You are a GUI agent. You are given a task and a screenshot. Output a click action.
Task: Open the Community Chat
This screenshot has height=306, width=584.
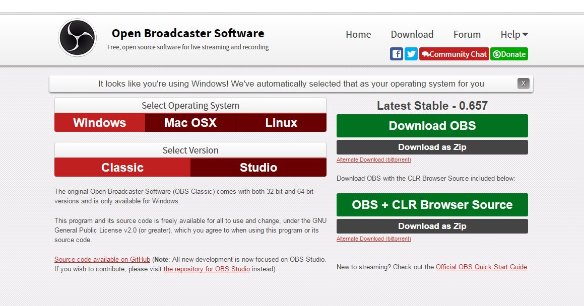click(x=454, y=54)
